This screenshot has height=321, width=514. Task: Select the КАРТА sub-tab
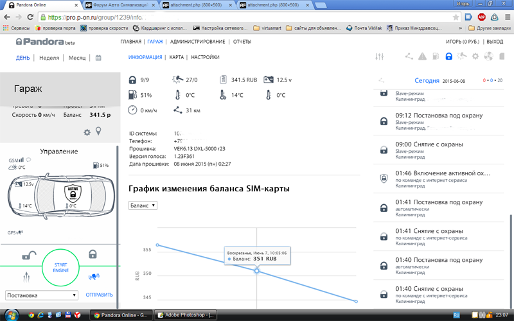176,57
